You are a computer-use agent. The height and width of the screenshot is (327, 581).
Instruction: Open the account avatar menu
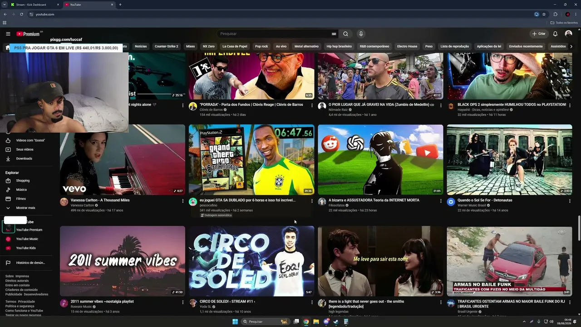coord(568,34)
